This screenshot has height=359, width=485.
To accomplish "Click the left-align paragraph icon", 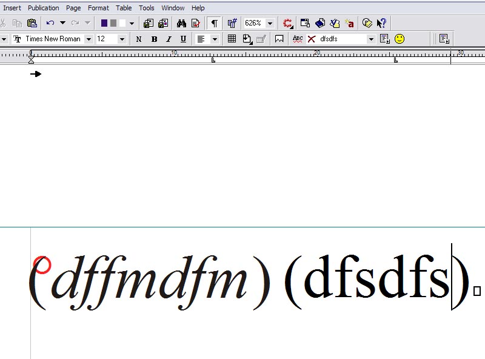I will tap(201, 39).
